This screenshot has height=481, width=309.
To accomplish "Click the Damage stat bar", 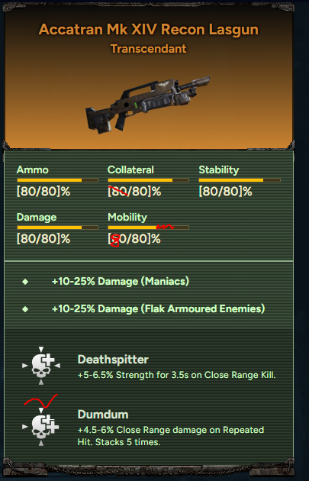I will pyautogui.click(x=57, y=228).
